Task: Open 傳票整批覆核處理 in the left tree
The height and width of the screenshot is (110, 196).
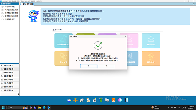Action: 11,13
